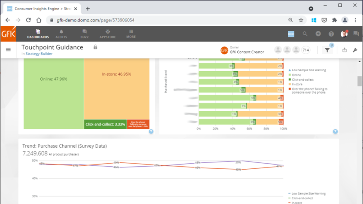Select the Consumer Insights Engine browser tab
The image size is (363, 204).
(x=40, y=9)
